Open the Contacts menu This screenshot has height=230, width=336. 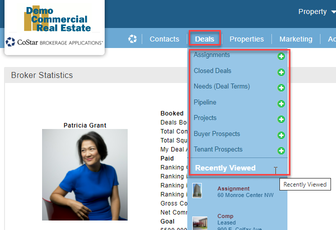(x=164, y=39)
